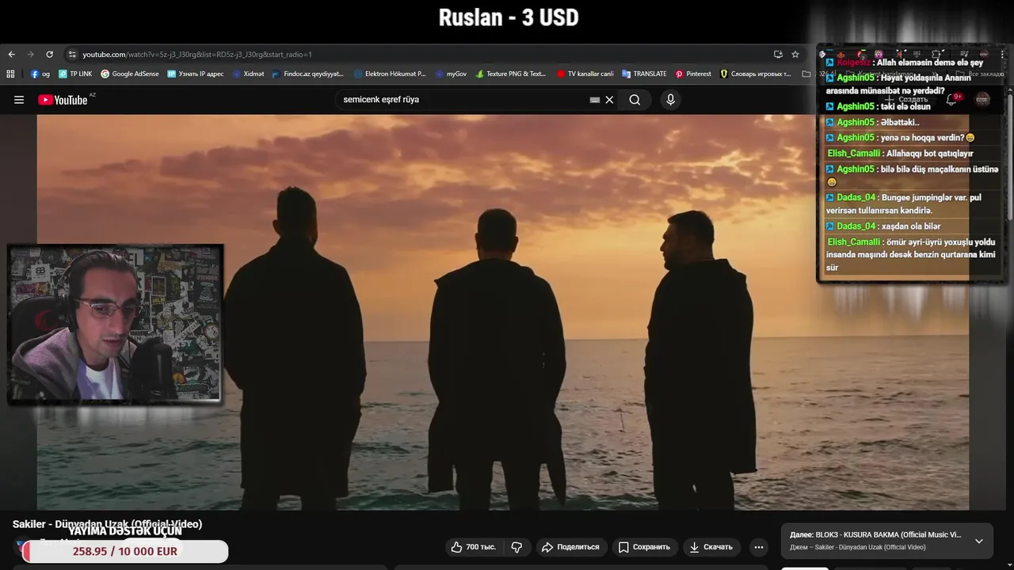Open the Xidmət bookmark
Viewport: 1014px width, 570px height.
click(248, 74)
